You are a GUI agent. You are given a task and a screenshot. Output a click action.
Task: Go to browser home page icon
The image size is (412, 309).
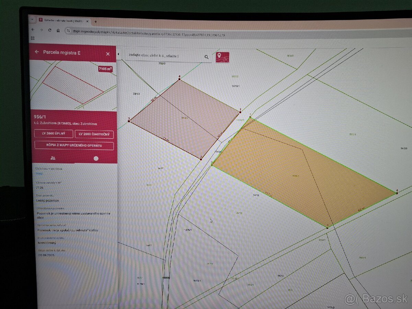tap(58, 31)
